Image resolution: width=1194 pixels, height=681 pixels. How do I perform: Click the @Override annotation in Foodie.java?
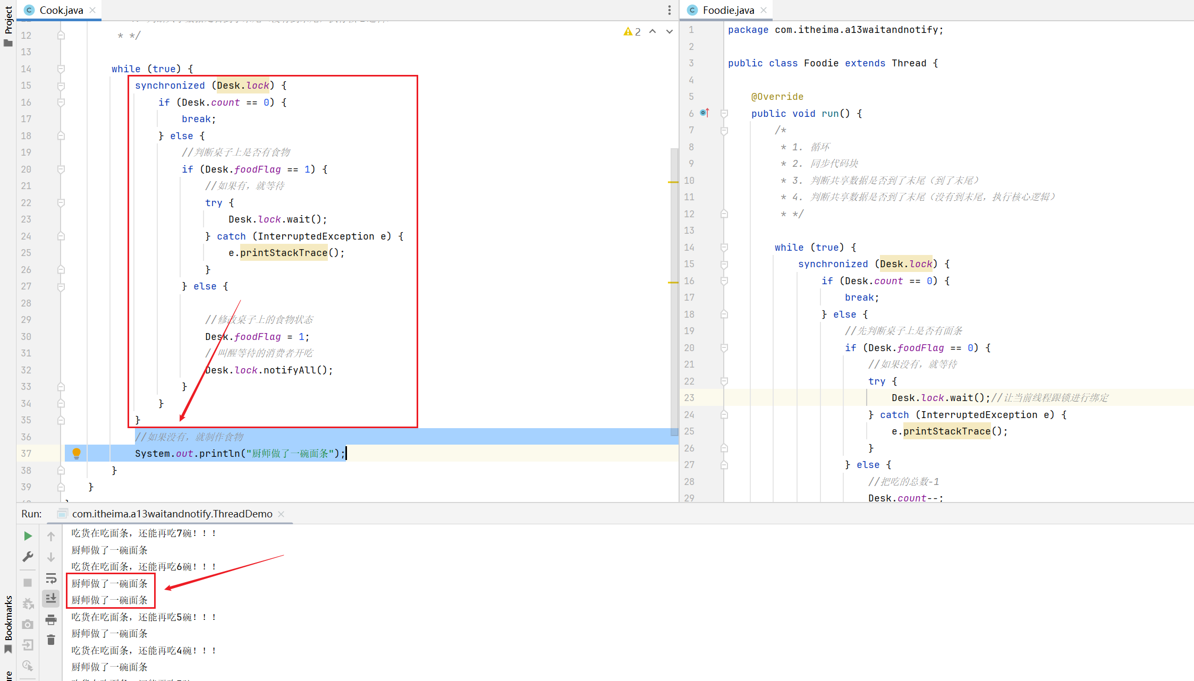tap(777, 96)
